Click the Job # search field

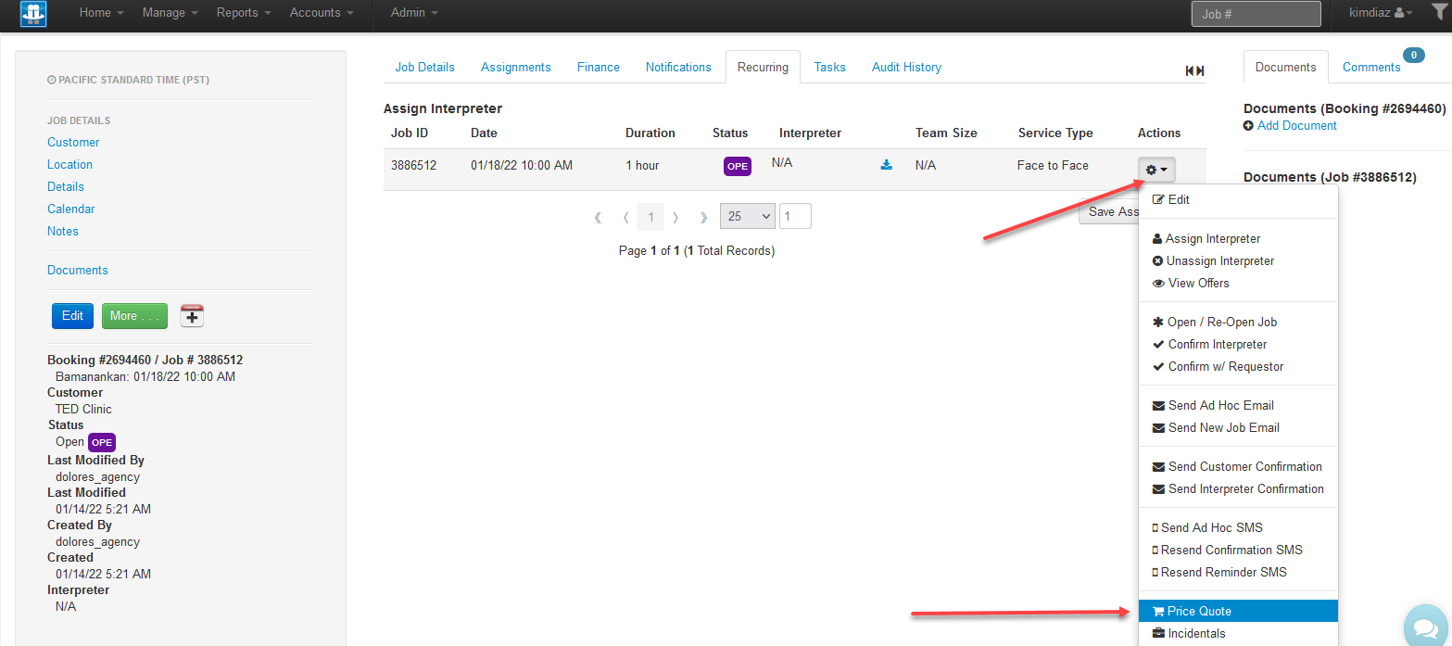(x=1256, y=14)
